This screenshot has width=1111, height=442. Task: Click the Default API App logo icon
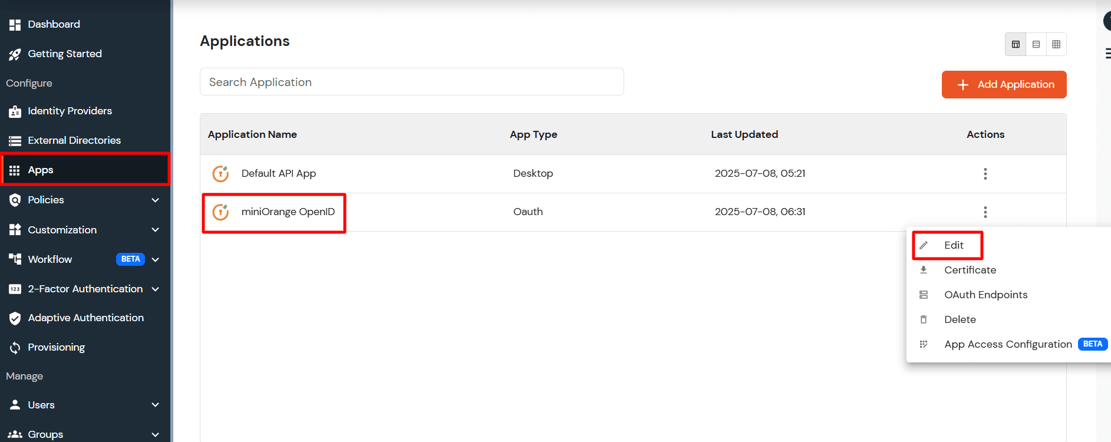coord(220,174)
